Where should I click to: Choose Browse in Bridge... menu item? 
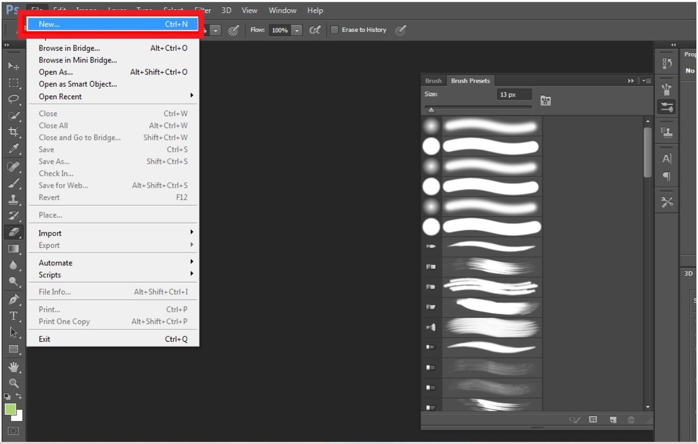114,48
